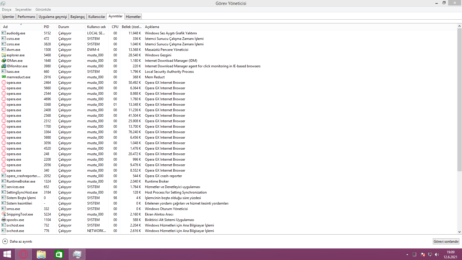The width and height of the screenshot is (462, 260).
Task: Click memory value '76.240 K'
Action: click(135, 132)
